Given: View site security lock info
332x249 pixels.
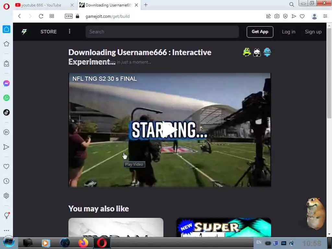Looking at the screenshot, I should (77, 16).
